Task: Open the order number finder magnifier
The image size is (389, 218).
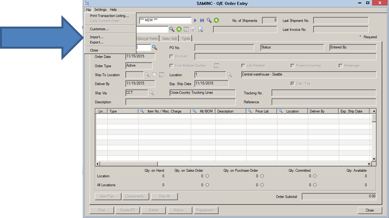Action: [209, 20]
